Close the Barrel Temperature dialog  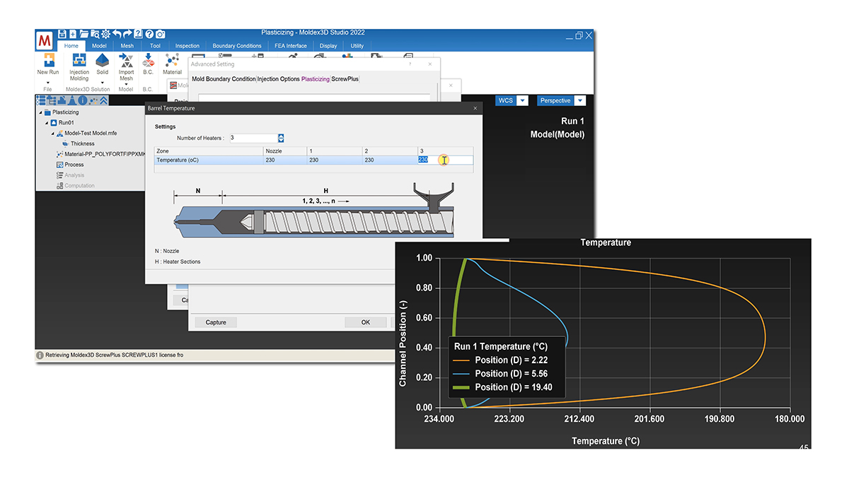point(475,108)
